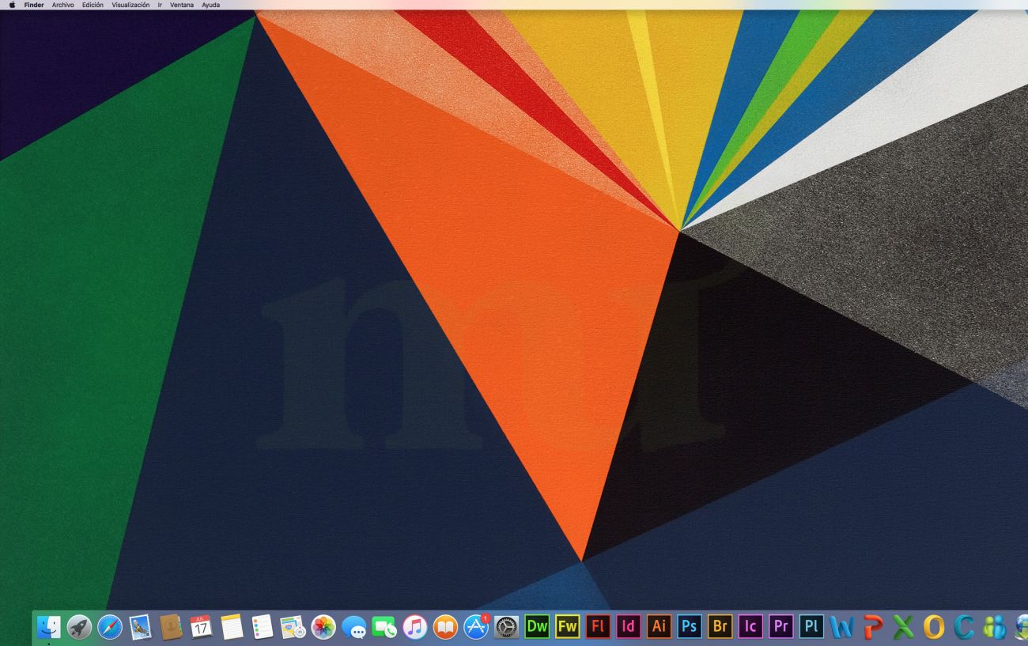Open the Archivo menu

click(x=62, y=5)
